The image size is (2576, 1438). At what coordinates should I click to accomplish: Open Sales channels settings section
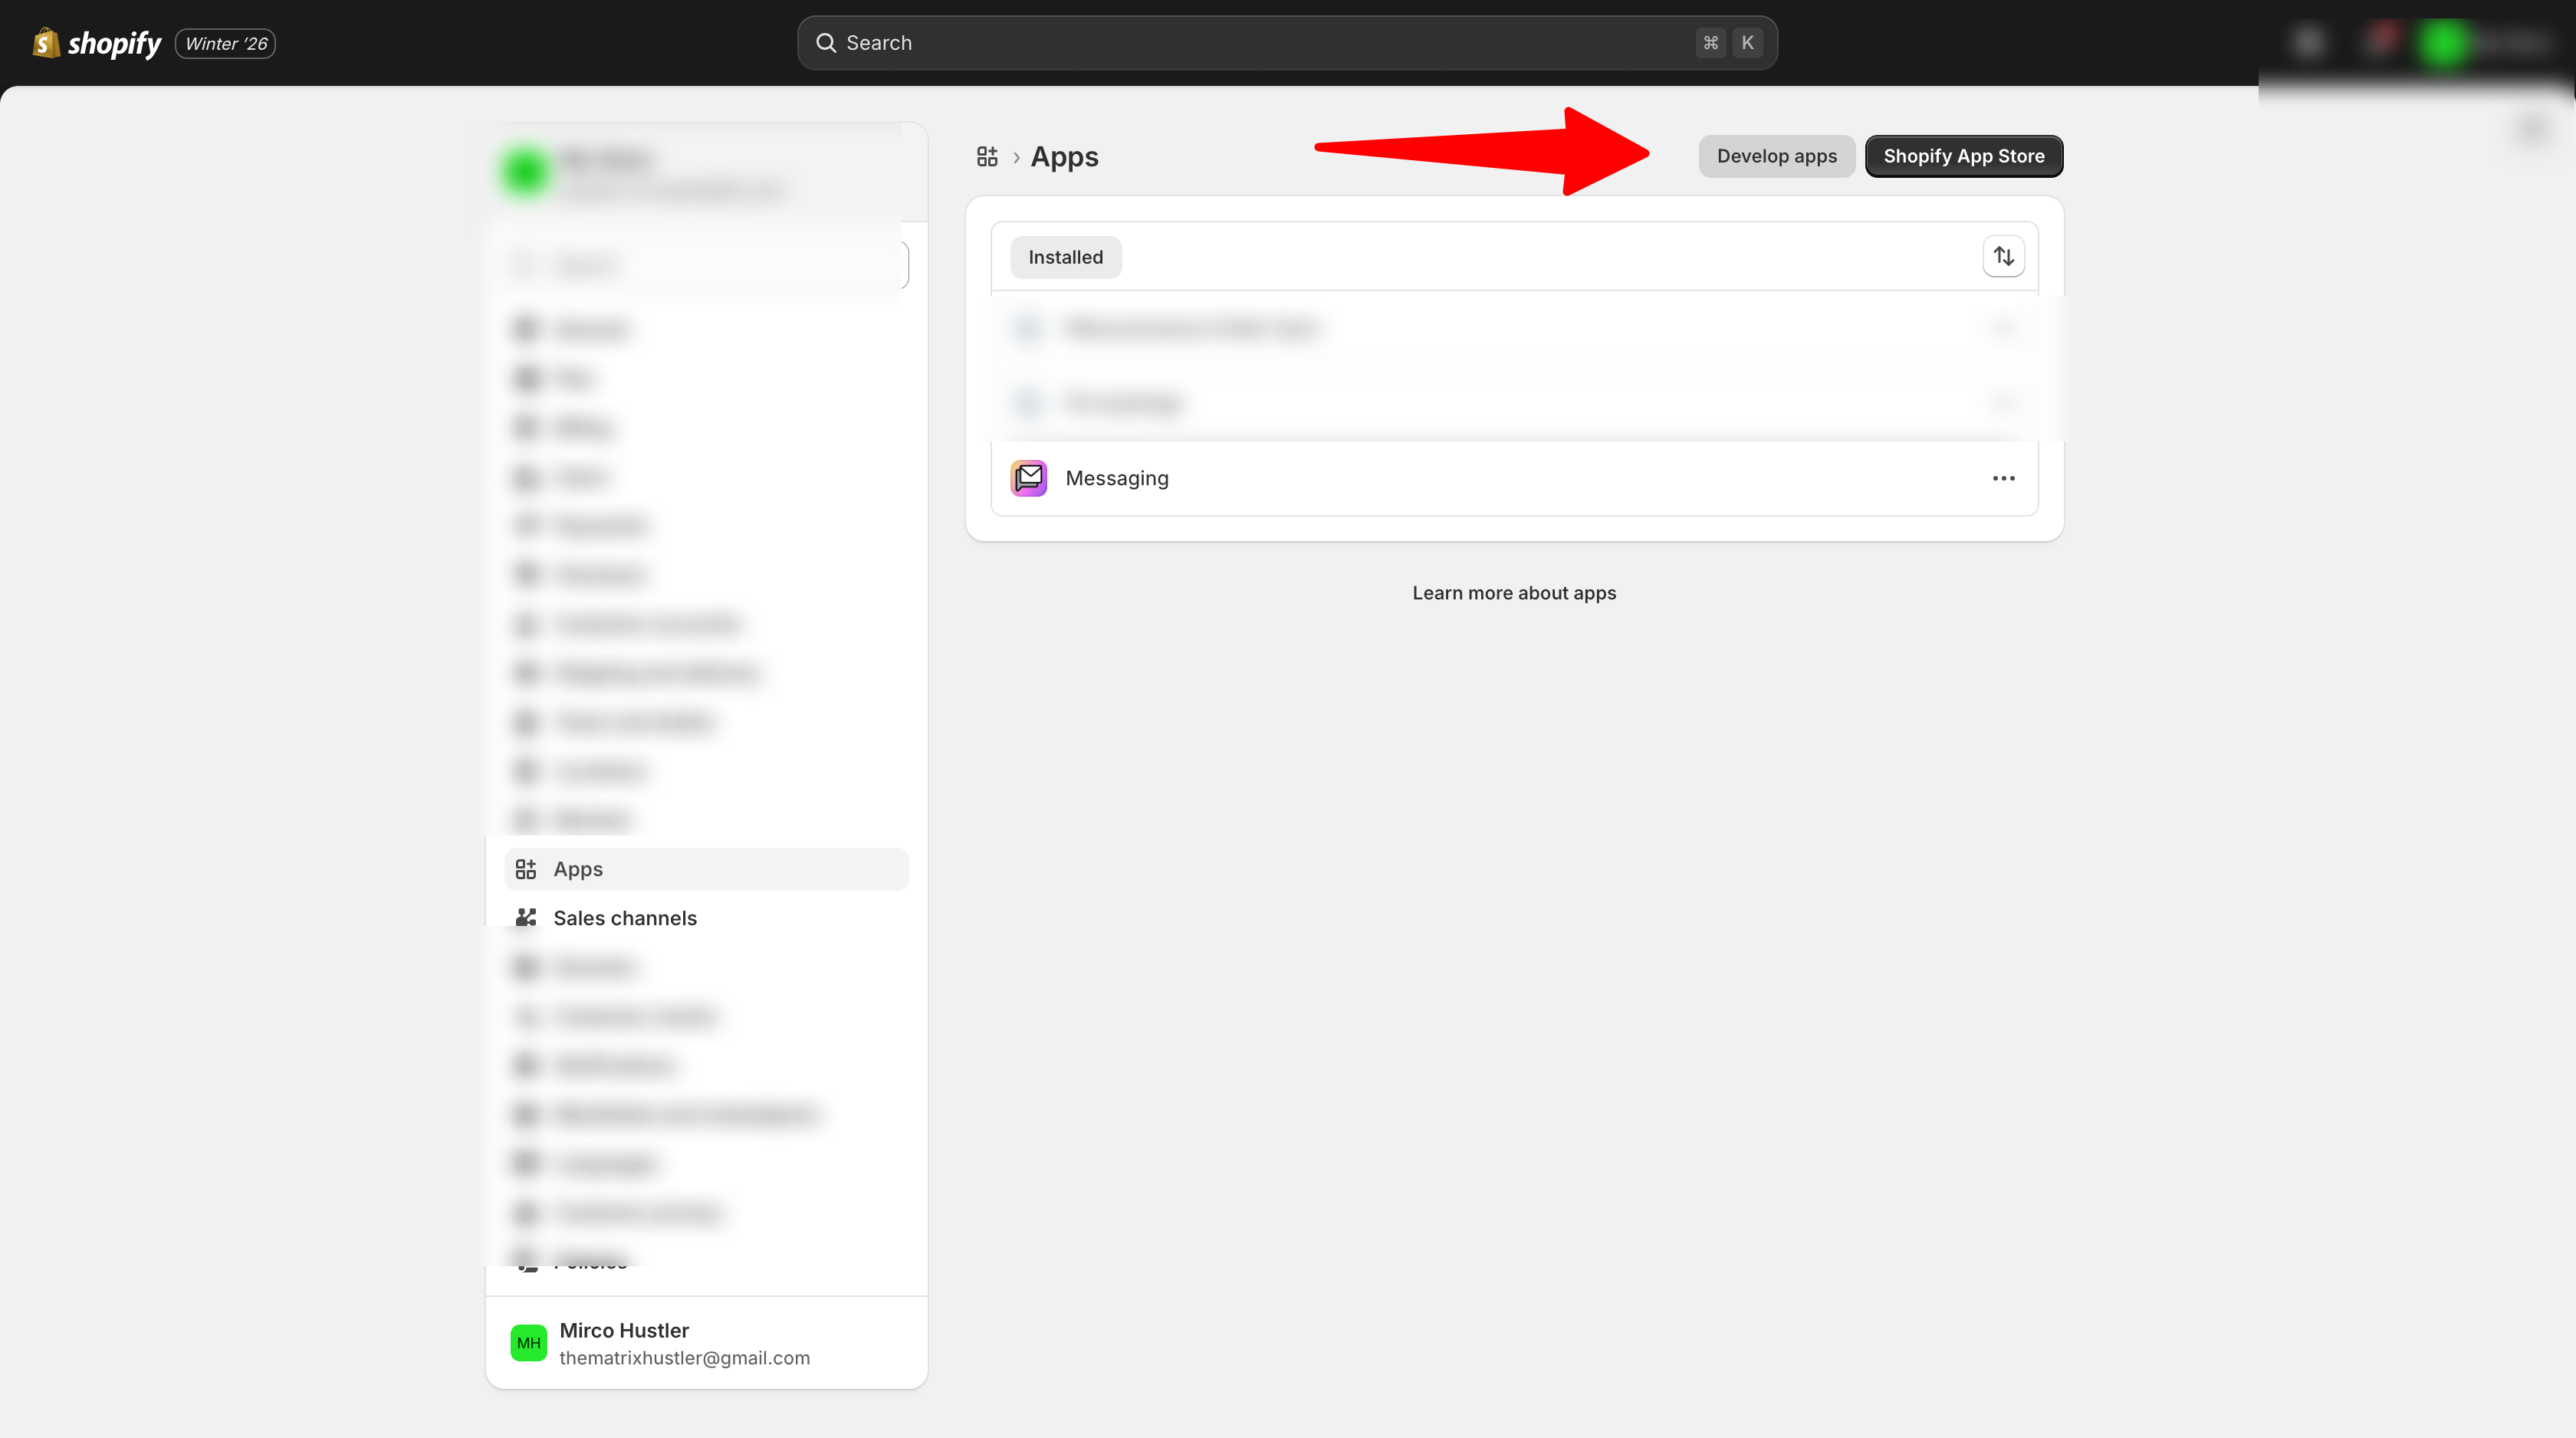625,918
